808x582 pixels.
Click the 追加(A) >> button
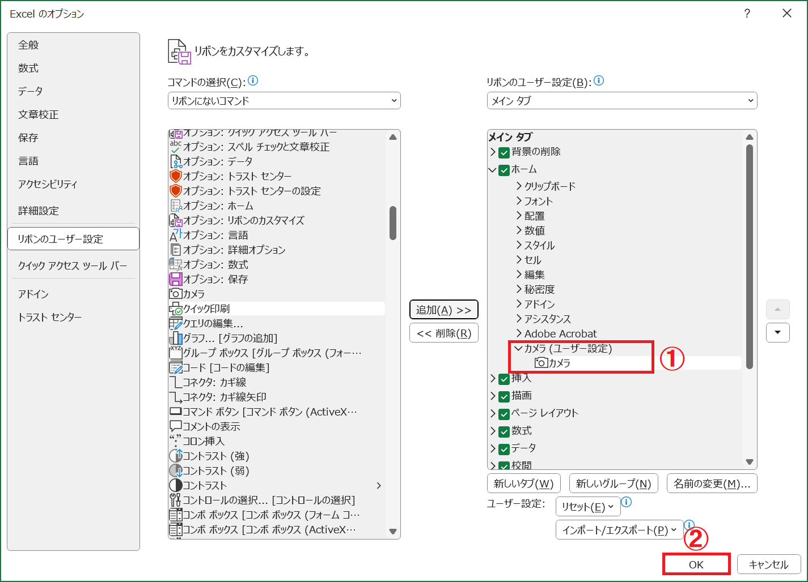[444, 310]
